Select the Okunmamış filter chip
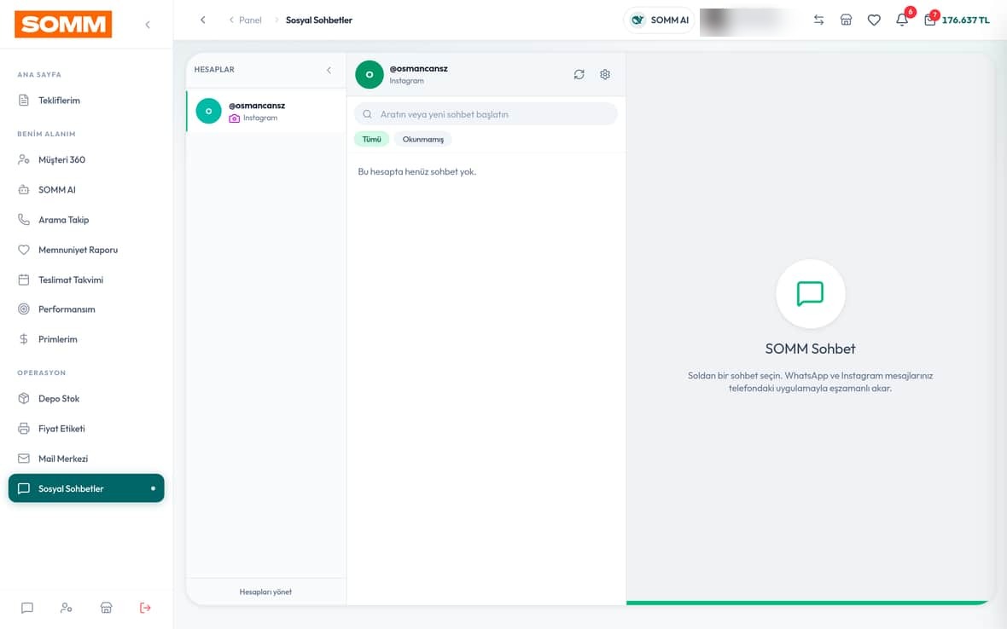 423,139
